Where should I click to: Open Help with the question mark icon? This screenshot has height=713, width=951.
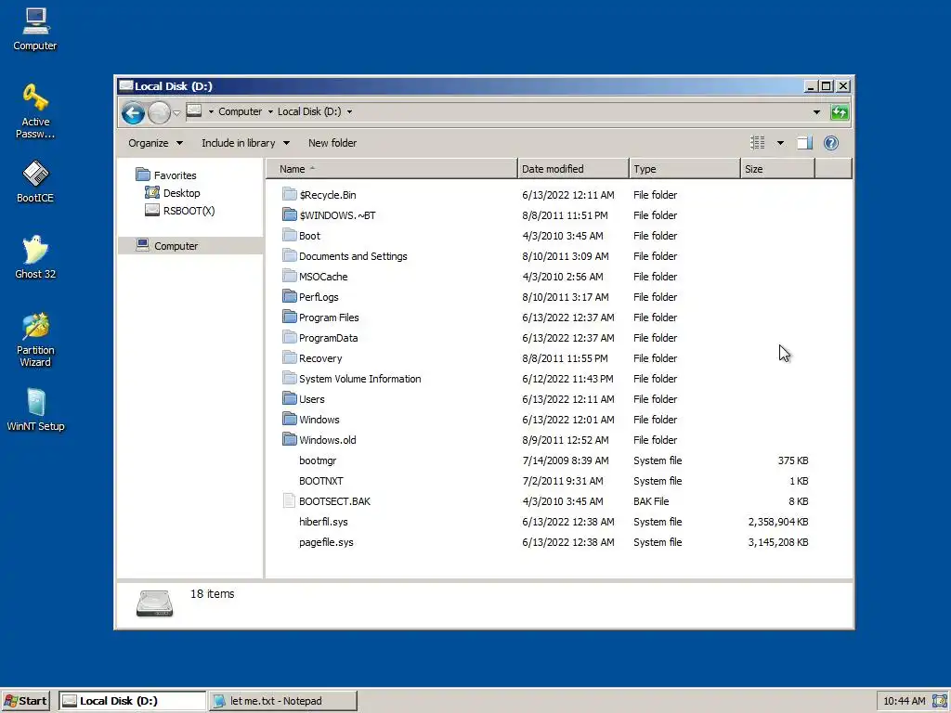(831, 143)
